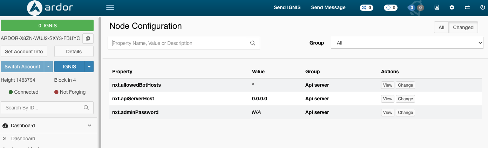This screenshot has height=148, width=488.
Task: Click the green 0 IGNIS balance button
Action: click(x=47, y=26)
